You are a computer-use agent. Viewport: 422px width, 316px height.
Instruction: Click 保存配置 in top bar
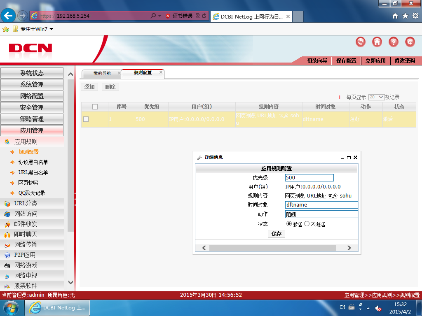click(346, 61)
